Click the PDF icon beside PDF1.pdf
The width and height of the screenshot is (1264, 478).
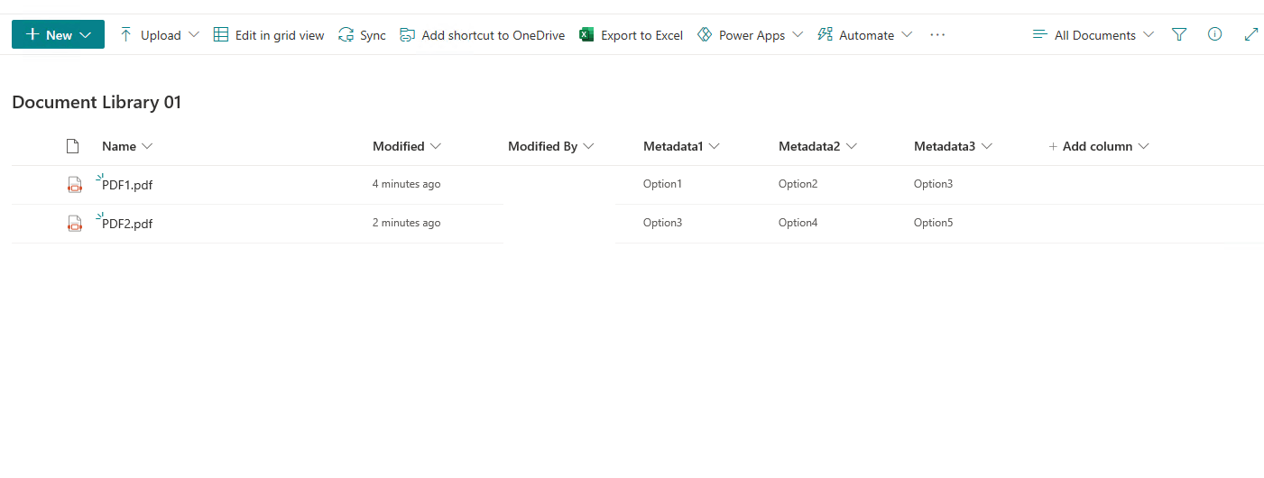click(75, 185)
